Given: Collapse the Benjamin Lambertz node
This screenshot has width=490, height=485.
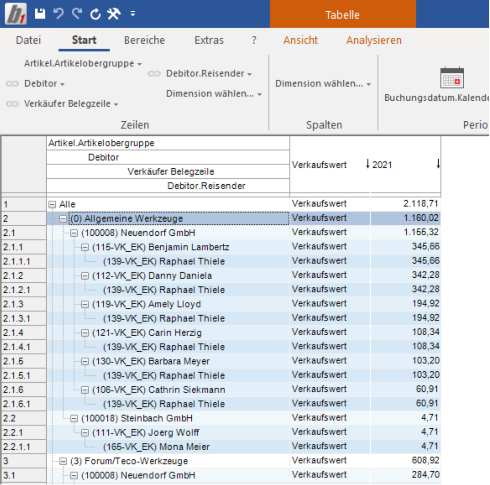Looking at the screenshot, I should (x=85, y=247).
